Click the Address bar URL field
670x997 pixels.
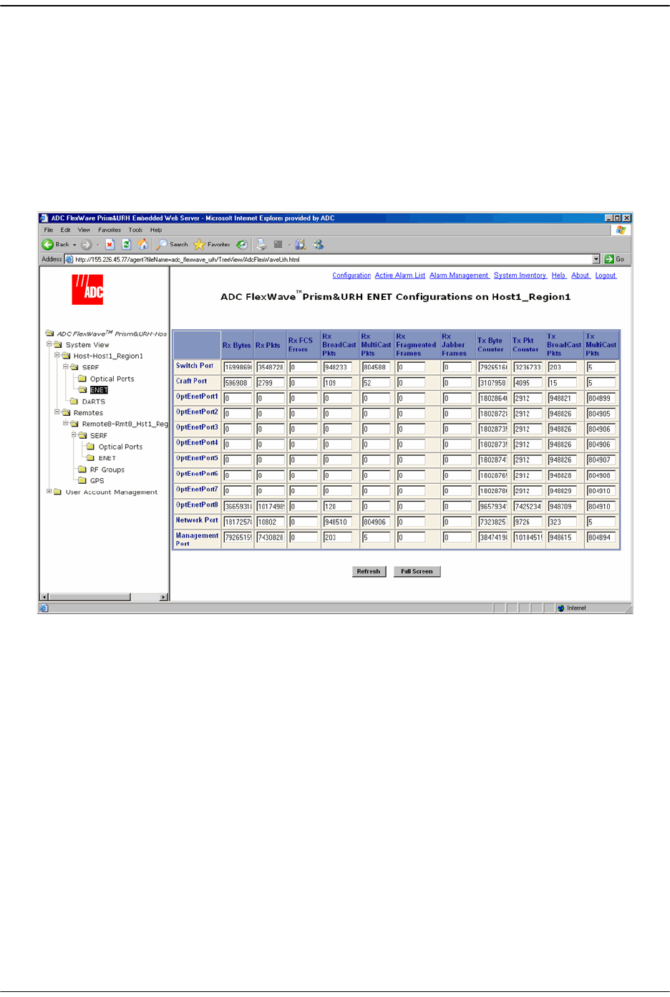tap(332, 259)
